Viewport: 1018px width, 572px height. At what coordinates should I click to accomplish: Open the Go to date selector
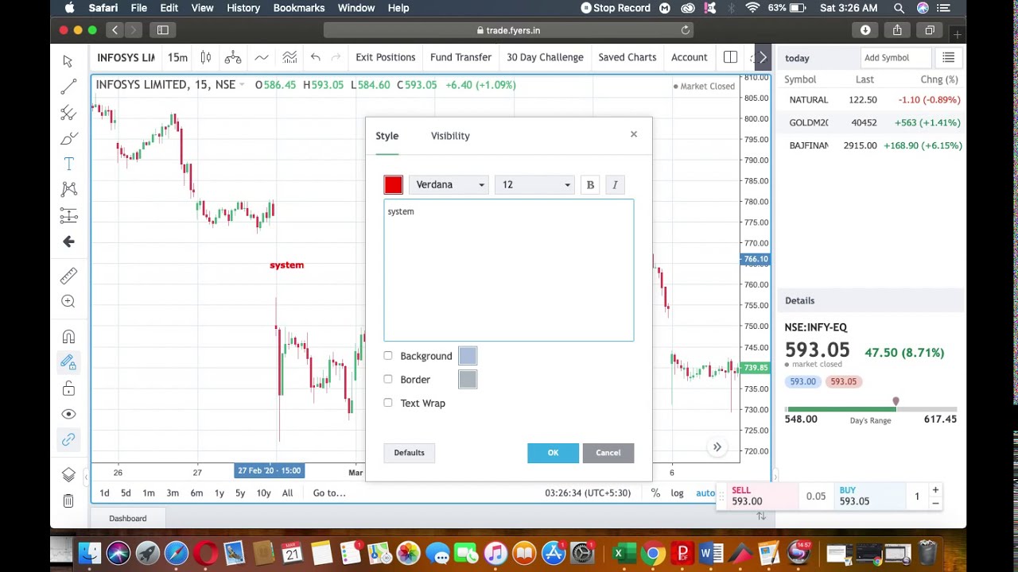pyautogui.click(x=328, y=493)
